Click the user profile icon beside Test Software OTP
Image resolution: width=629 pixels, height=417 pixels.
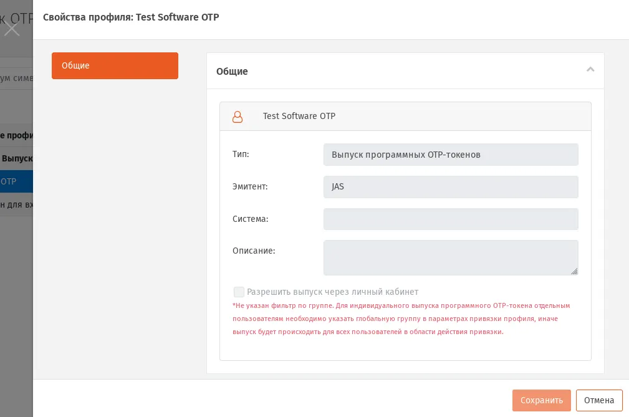click(x=238, y=117)
